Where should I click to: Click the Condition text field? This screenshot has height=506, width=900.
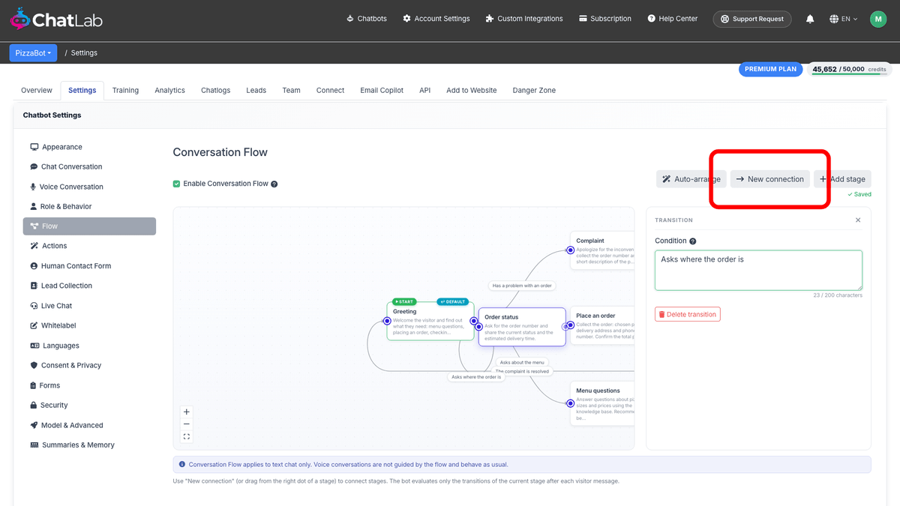point(758,270)
